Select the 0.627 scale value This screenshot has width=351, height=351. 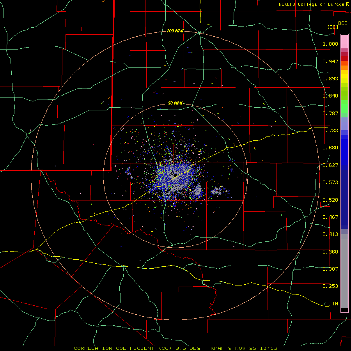330,165
